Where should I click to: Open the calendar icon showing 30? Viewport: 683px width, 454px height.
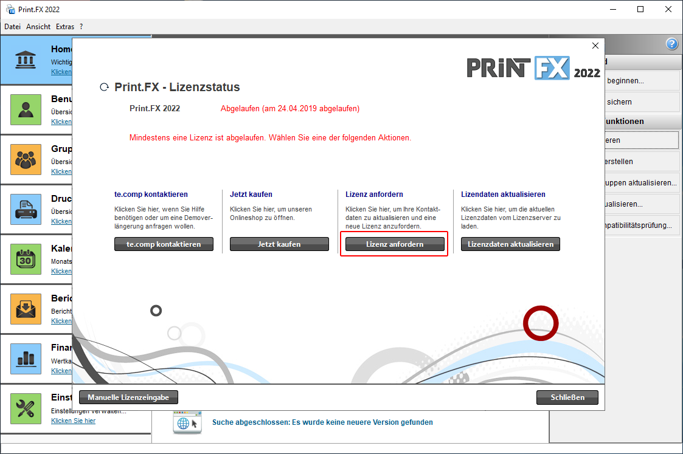(x=26, y=259)
